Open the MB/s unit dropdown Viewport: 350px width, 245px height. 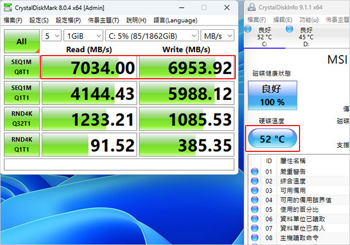(217, 36)
